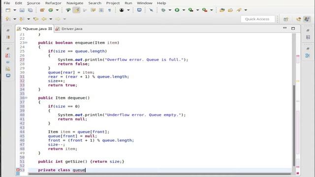Image resolution: width=315 pixels, height=177 pixels.
Task: Toggle Block Selection mode button
Action: click(x=101, y=10)
